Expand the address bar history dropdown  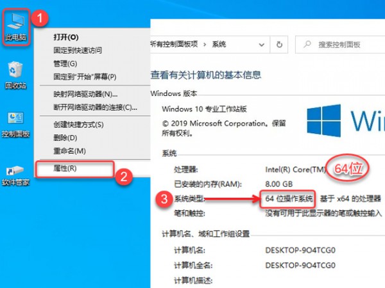pyautogui.click(x=262, y=45)
